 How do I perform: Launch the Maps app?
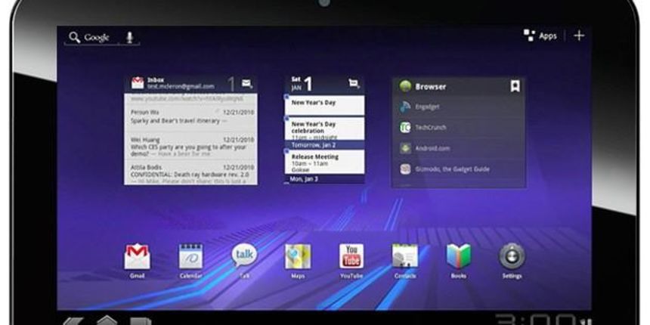point(298,257)
